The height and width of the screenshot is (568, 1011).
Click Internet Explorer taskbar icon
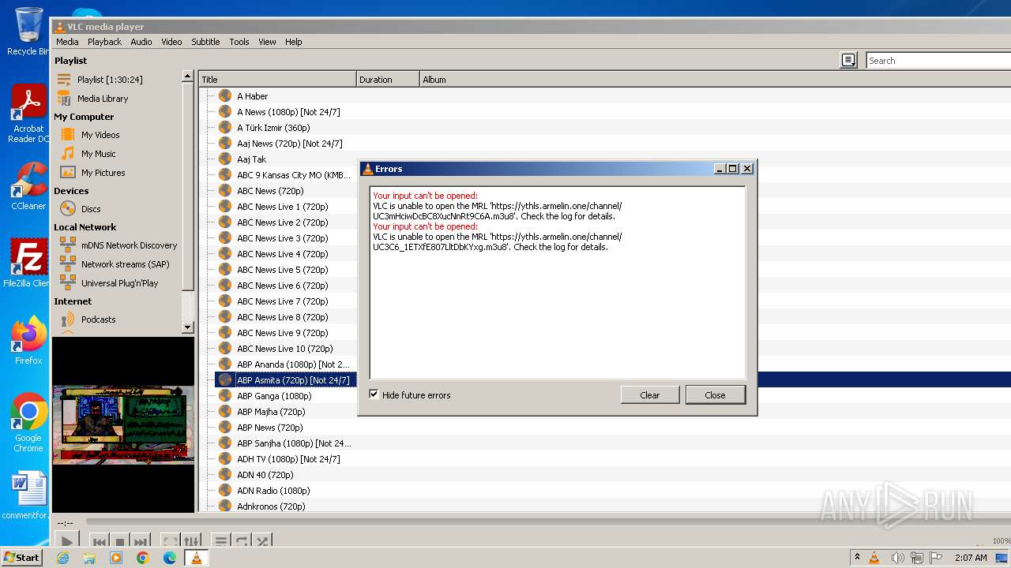click(x=63, y=558)
